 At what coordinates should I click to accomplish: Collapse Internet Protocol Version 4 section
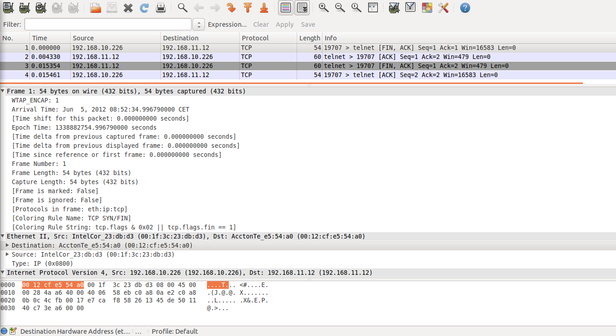3,273
